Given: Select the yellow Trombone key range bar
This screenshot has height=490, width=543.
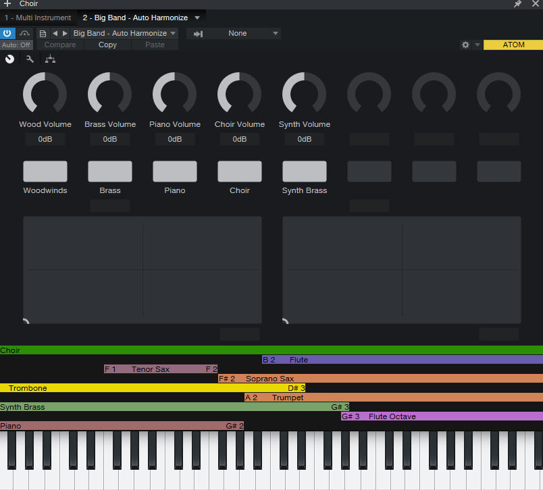Looking at the screenshot, I should click(153, 388).
